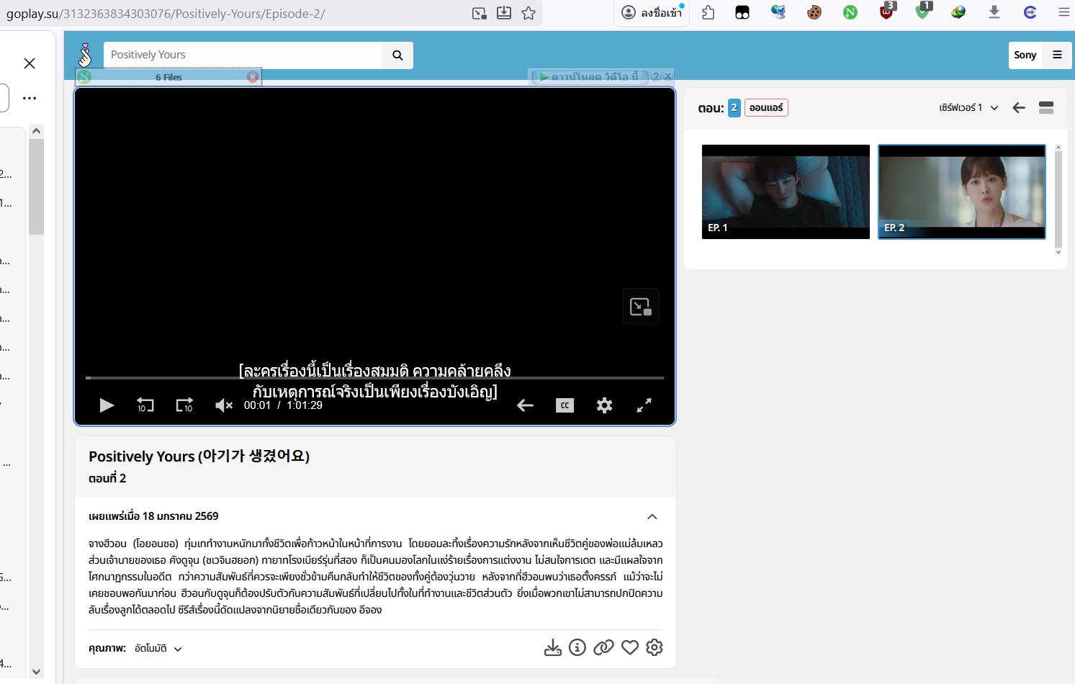Open video player settings gear
This screenshot has height=684, width=1075.
[604, 405]
